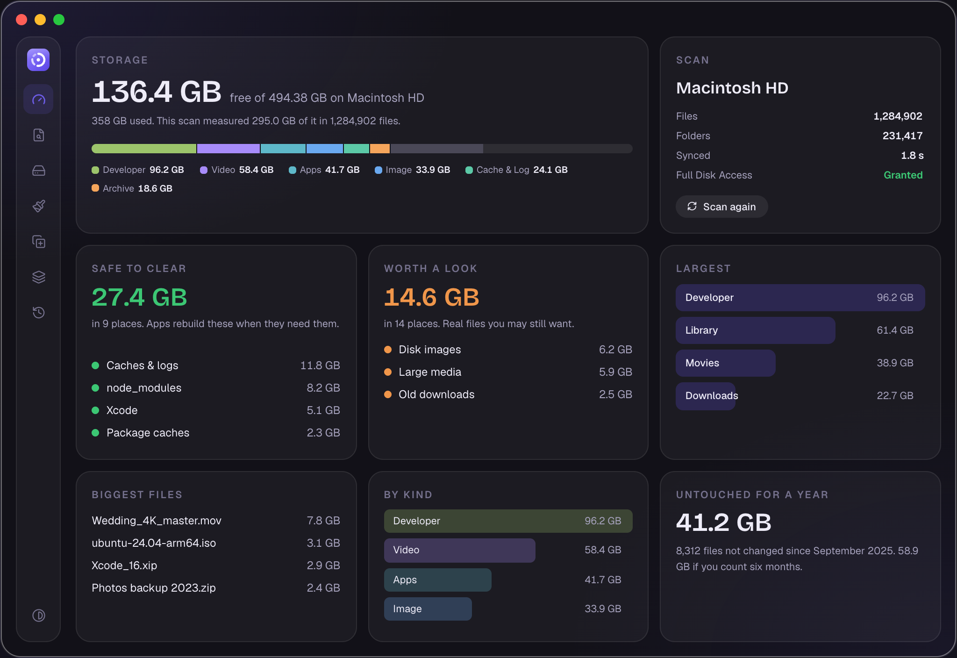Image resolution: width=957 pixels, height=658 pixels.
Task: Click the macOS green zoom window button
Action: [59, 20]
